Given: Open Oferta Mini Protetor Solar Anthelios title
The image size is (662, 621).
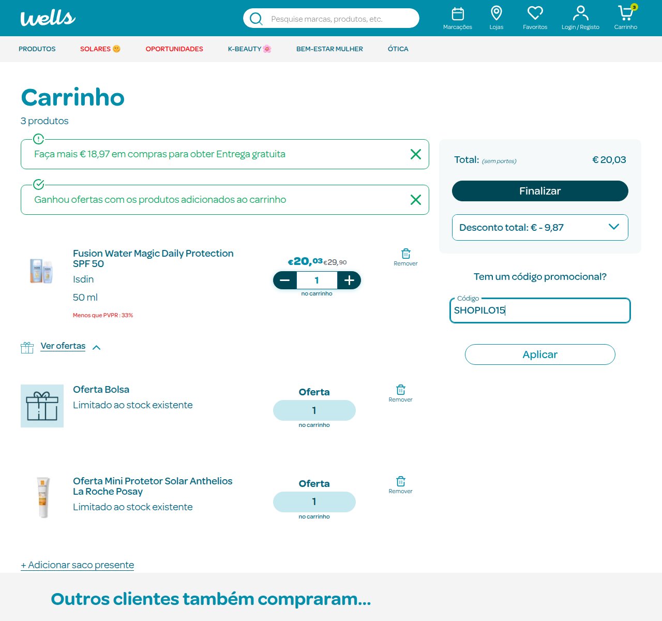Looking at the screenshot, I should coord(153,486).
